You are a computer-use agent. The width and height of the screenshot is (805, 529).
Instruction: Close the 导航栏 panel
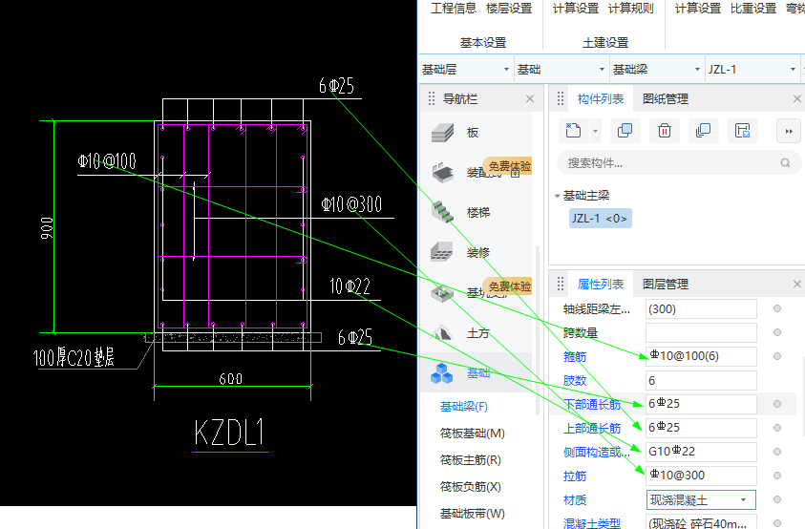point(530,98)
